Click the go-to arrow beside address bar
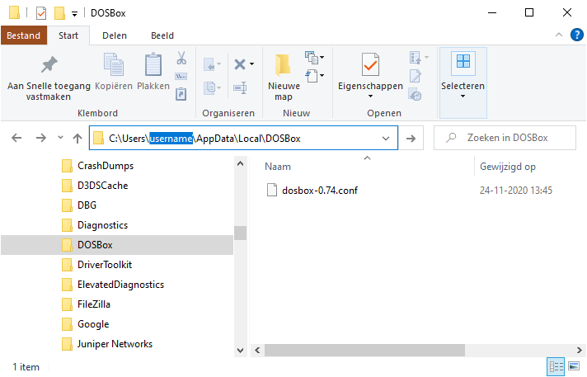 pos(411,139)
